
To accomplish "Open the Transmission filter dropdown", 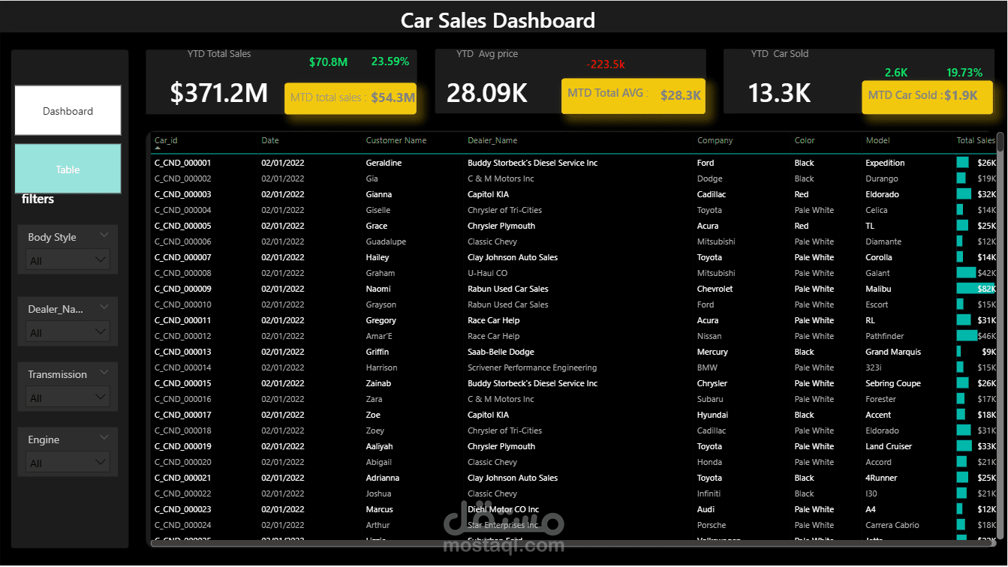I will tap(68, 397).
